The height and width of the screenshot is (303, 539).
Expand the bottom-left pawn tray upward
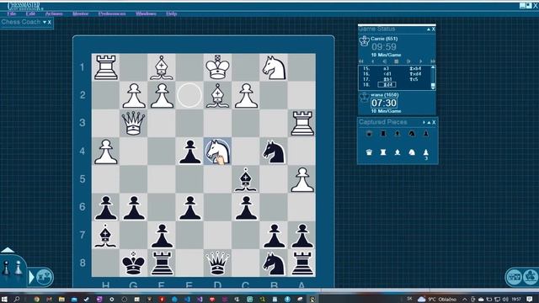pos(8,250)
